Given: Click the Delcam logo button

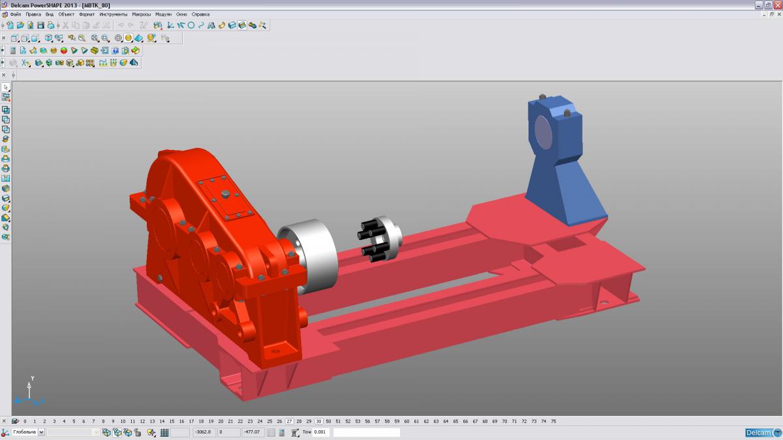Looking at the screenshot, I should [763, 432].
